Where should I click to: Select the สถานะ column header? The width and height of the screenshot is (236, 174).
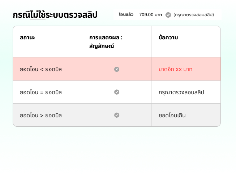(27, 38)
